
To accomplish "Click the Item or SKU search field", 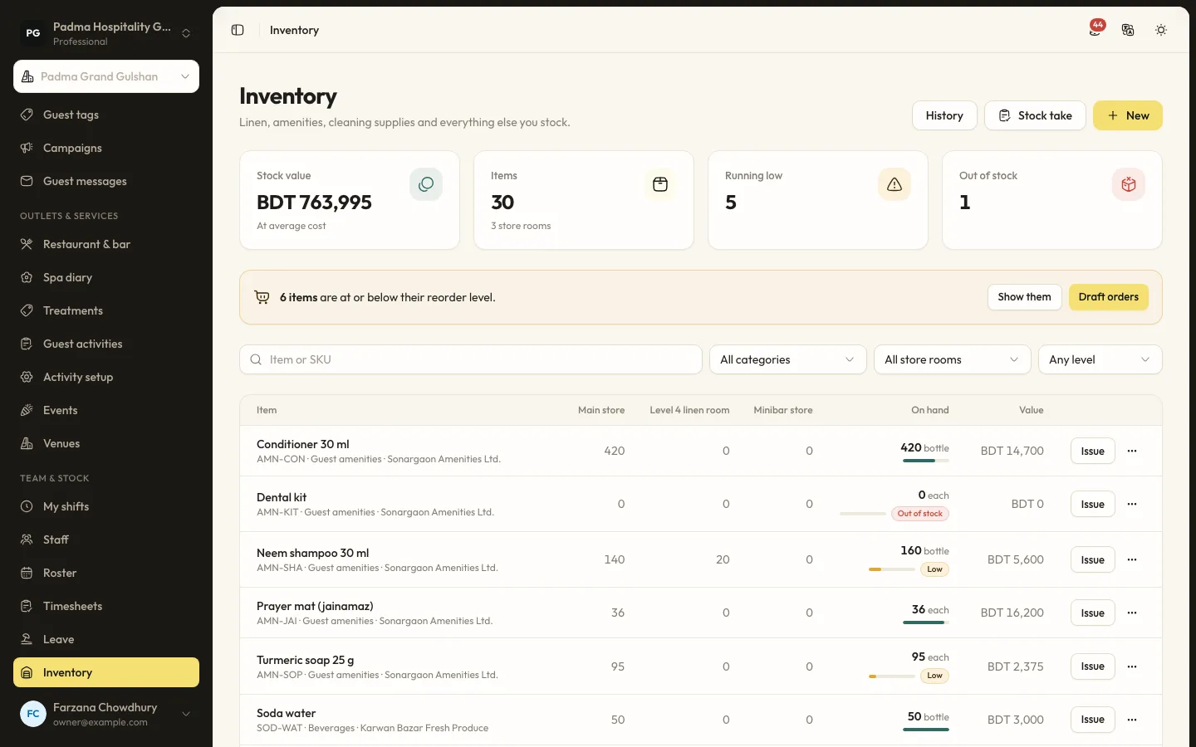I will (471, 359).
